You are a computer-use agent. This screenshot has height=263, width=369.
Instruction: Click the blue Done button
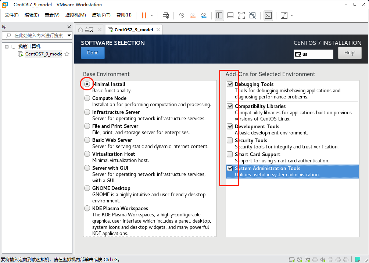coord(93,53)
